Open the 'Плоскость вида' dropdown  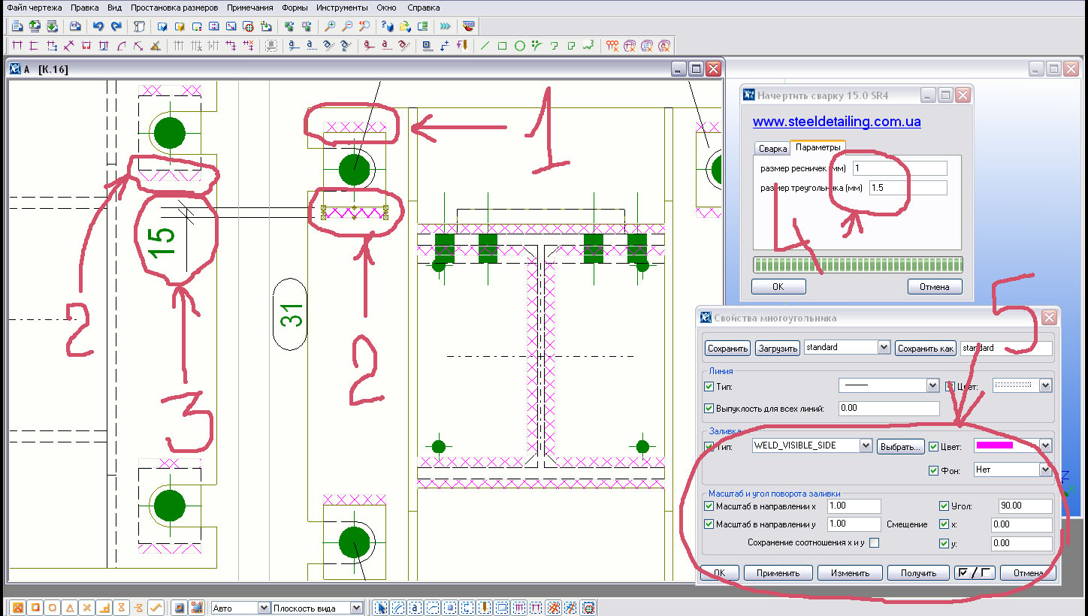point(356,608)
